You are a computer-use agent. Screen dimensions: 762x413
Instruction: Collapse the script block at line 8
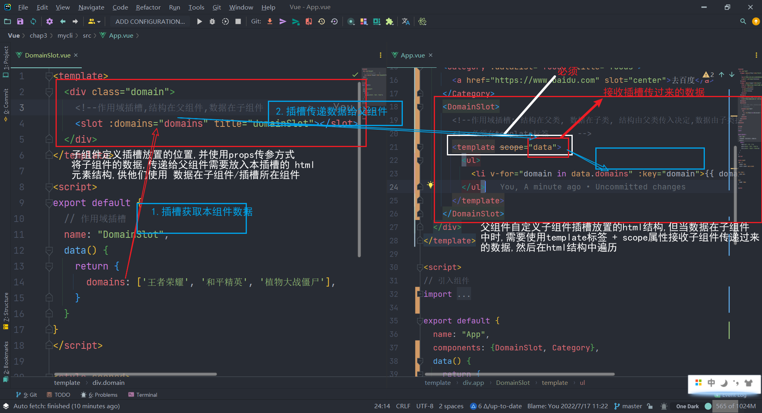click(49, 187)
